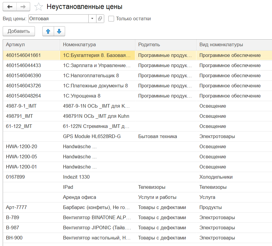This screenshot has height=246, width=272.
Task: Move row down with blue down arrow
Action: (x=59, y=31)
